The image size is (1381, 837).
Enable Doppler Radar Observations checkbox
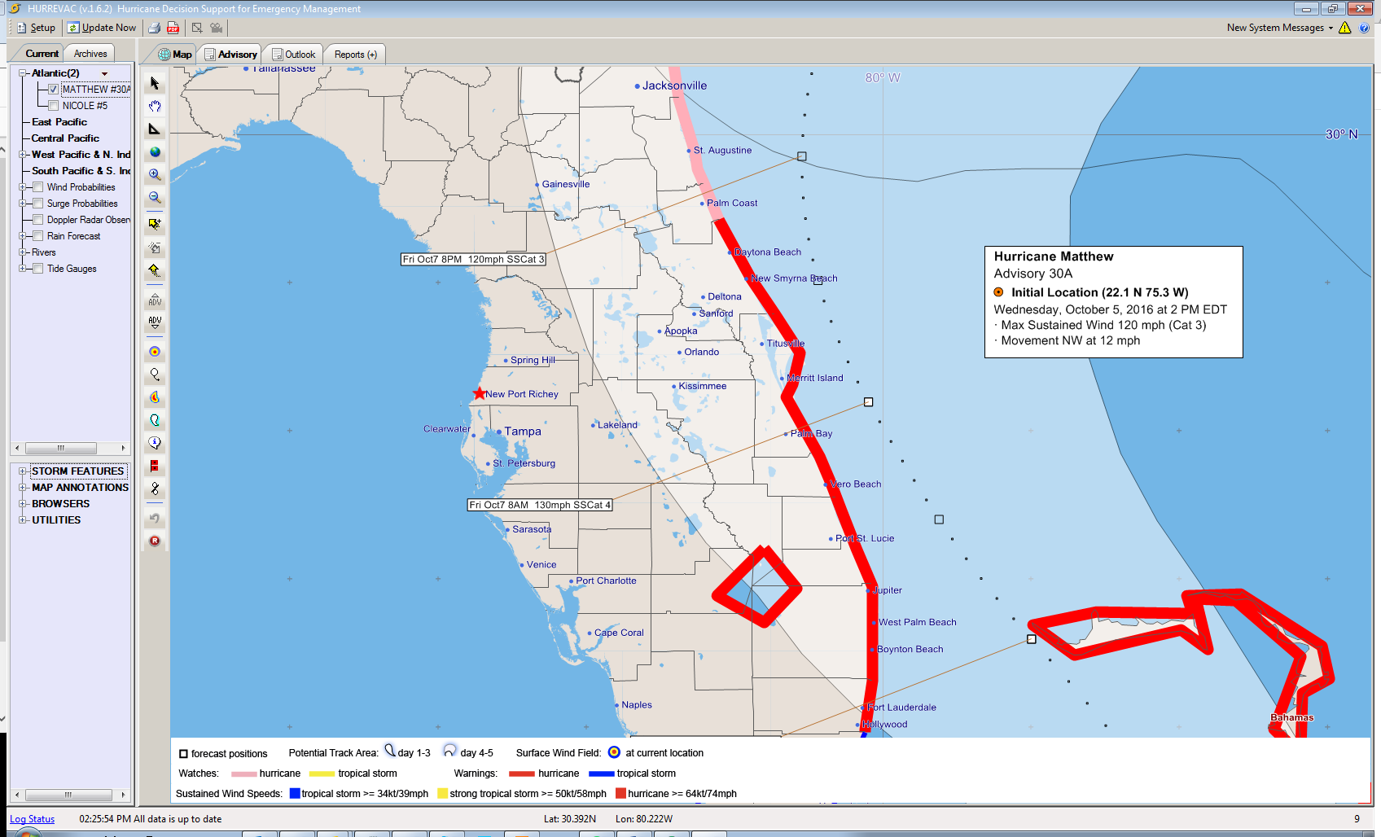[38, 220]
